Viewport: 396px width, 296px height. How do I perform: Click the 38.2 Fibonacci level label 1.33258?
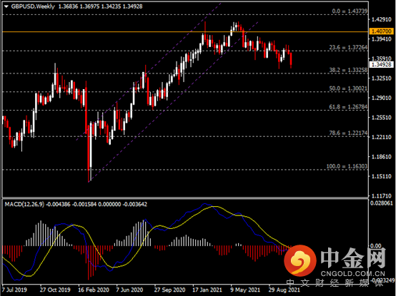tap(348, 70)
